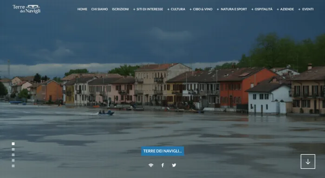Select the second slide indicator dot
Image resolution: width=325 pixels, height=178 pixels.
tap(13, 149)
